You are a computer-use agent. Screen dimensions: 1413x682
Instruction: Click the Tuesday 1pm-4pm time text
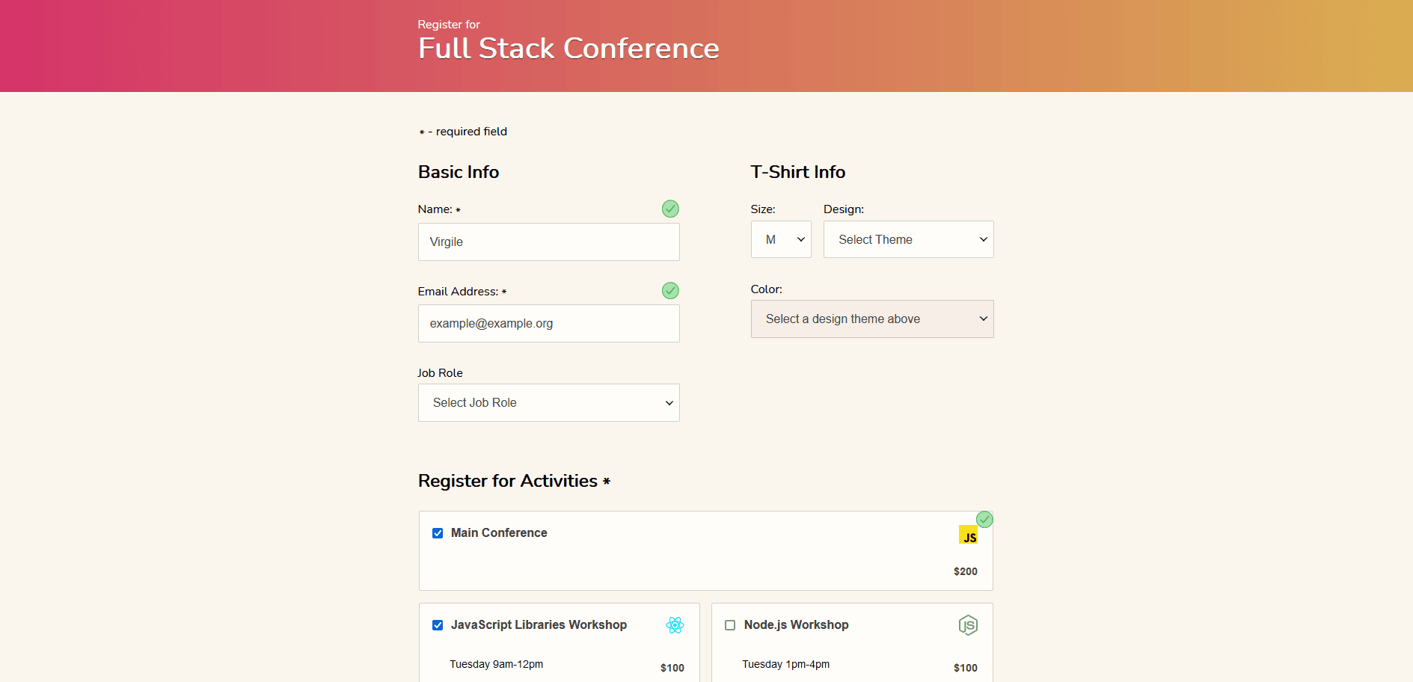coord(785,664)
